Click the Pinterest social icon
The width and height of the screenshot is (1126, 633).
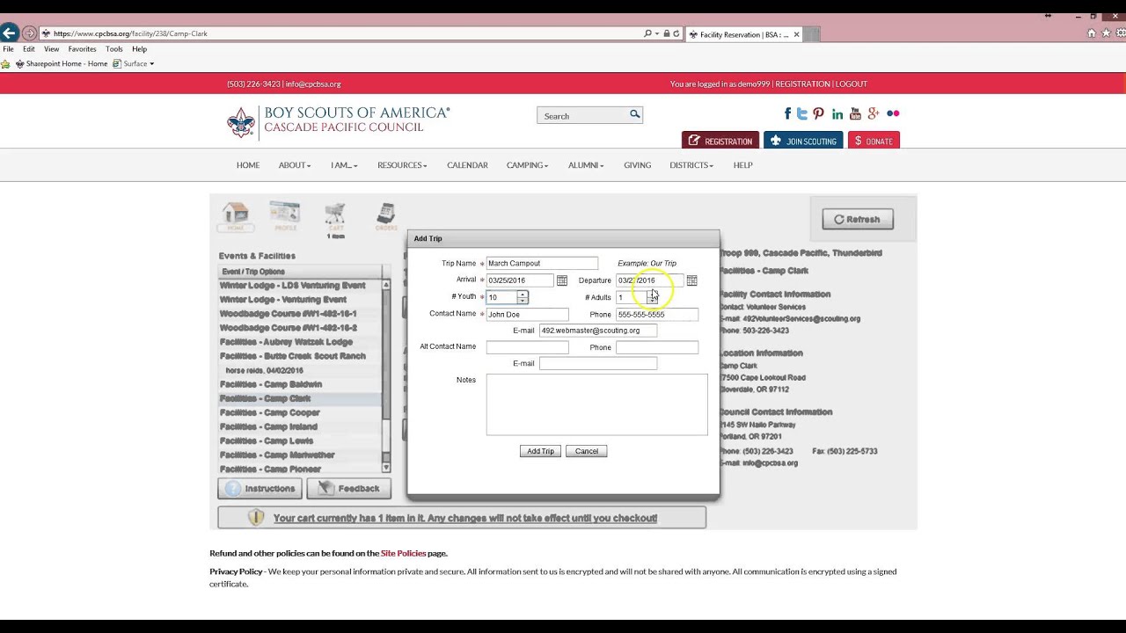pyautogui.click(x=818, y=113)
